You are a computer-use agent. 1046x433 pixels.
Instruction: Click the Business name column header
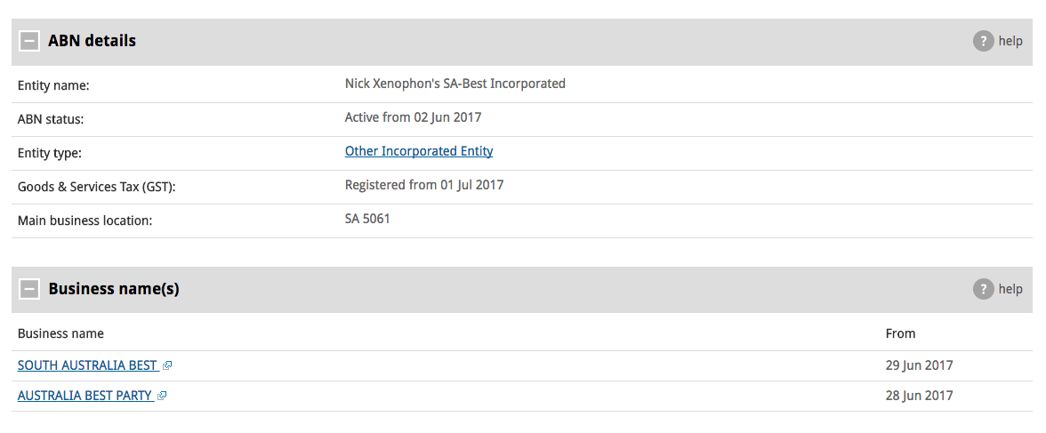[60, 333]
